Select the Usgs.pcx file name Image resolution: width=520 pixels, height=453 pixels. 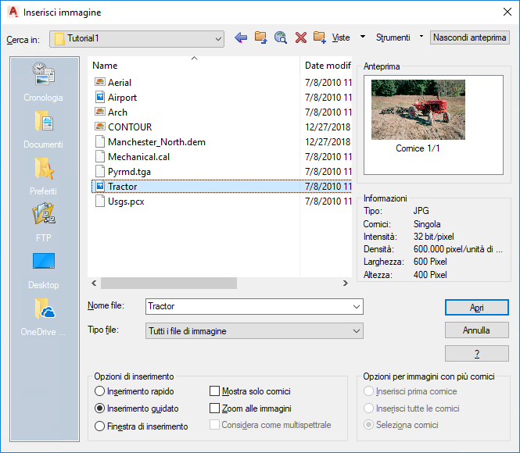(x=126, y=202)
